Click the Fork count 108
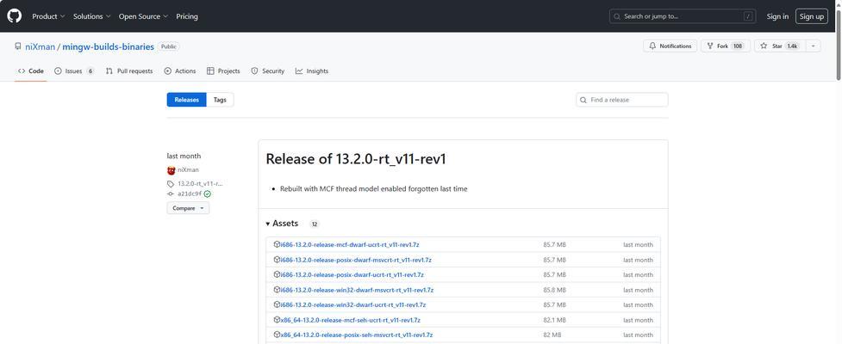842x344 pixels. (738, 46)
